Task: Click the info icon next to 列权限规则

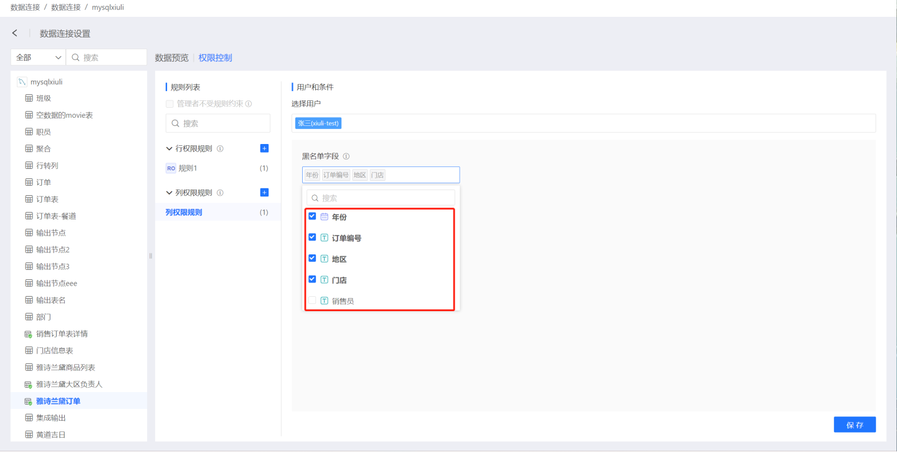Action: tap(220, 193)
